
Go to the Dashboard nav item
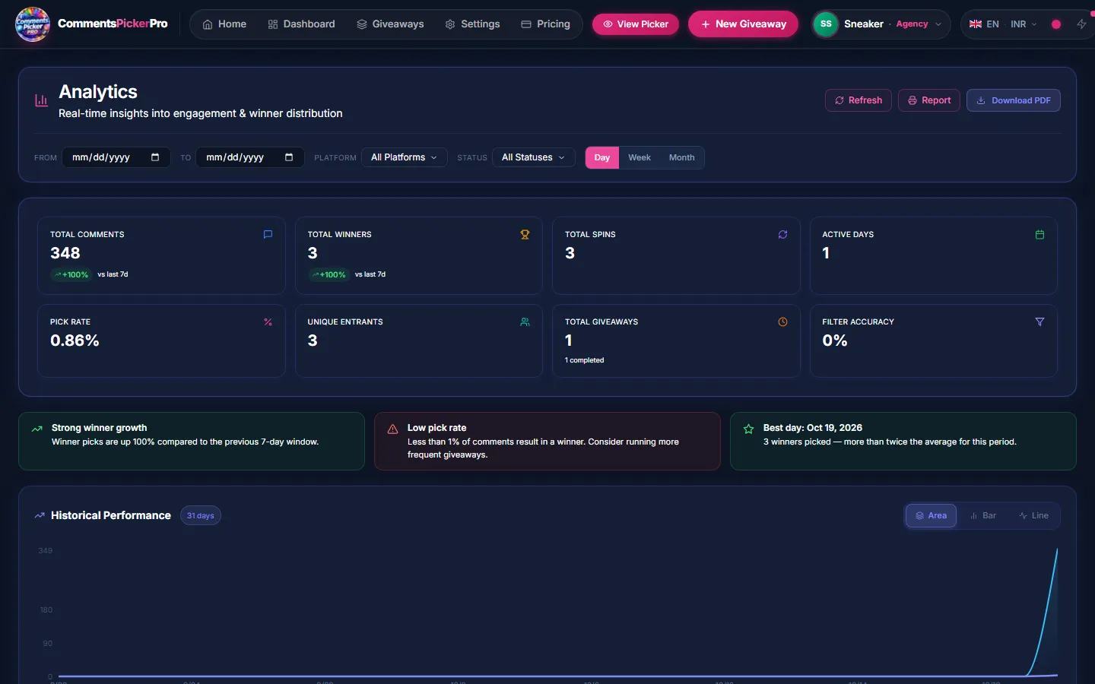(301, 24)
